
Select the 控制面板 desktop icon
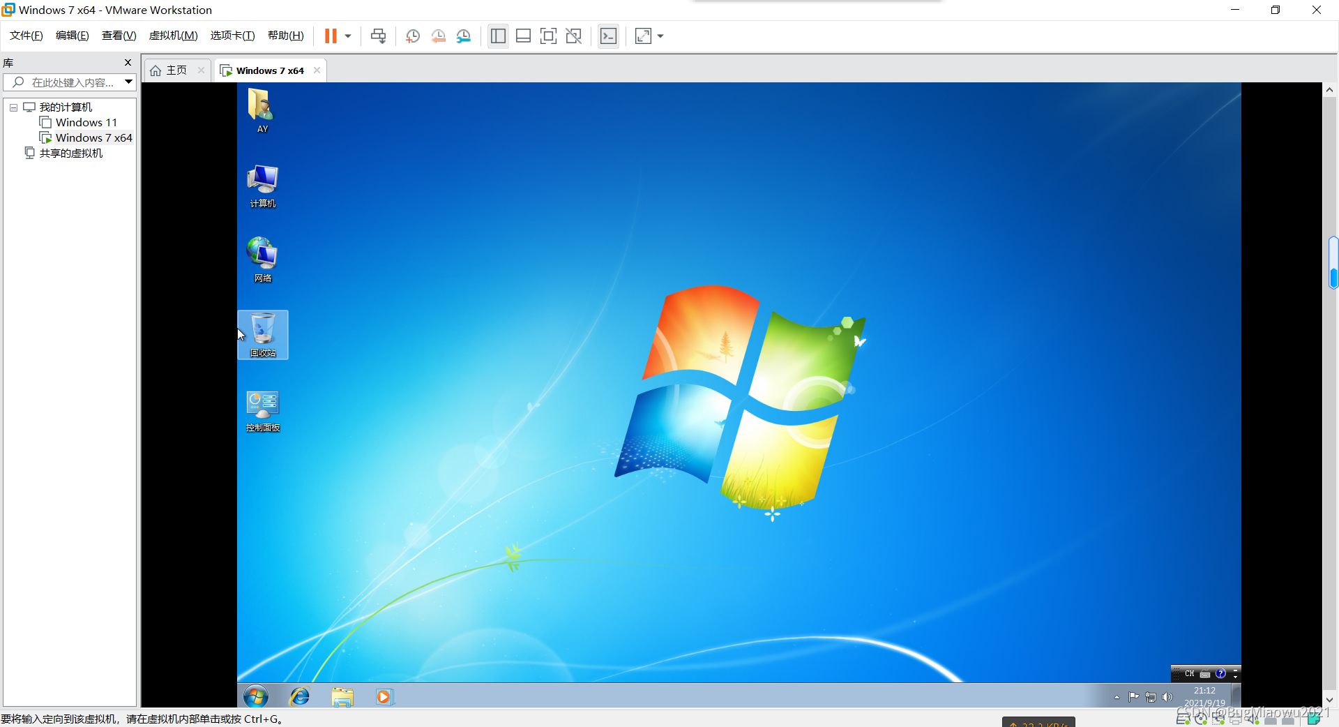tap(263, 410)
